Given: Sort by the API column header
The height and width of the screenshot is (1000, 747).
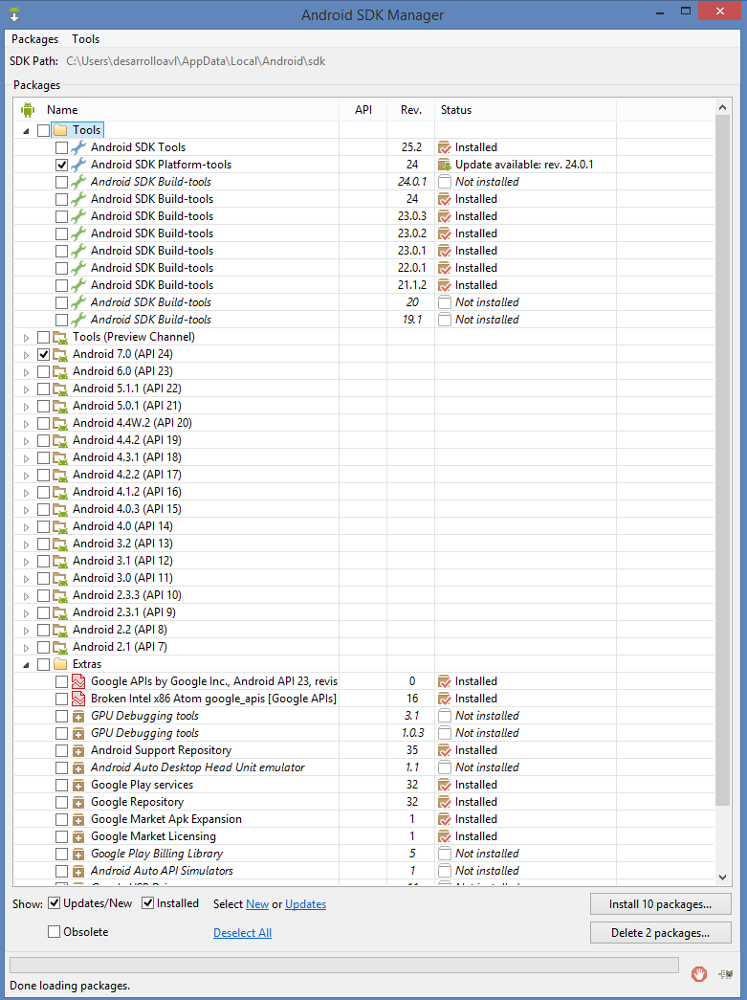Looking at the screenshot, I should pos(363,110).
